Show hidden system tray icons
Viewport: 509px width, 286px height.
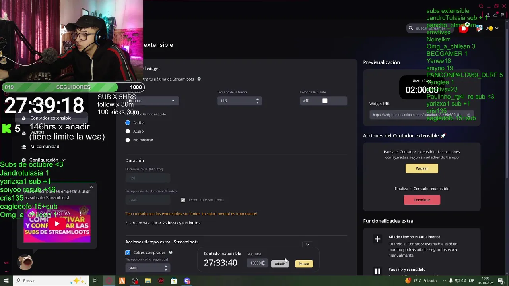444,281
